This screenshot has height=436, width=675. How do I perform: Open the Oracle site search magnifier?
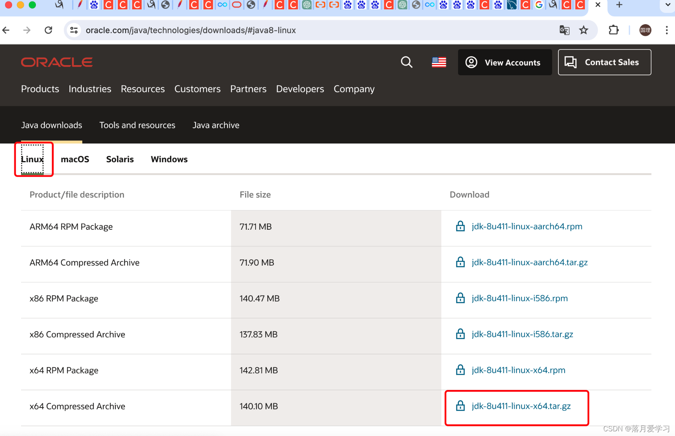tap(407, 62)
